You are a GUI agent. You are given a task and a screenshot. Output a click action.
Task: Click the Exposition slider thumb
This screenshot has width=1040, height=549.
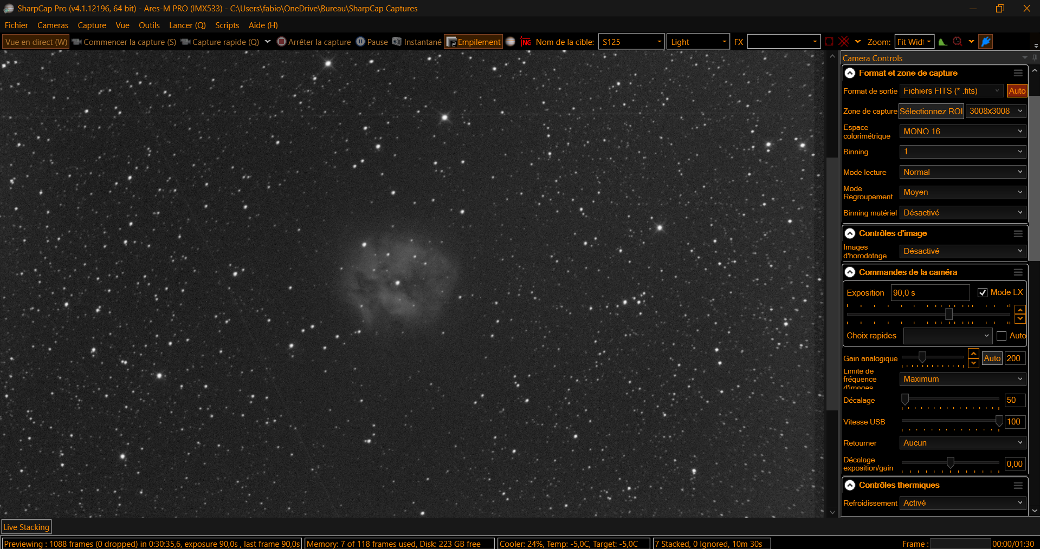[x=949, y=314]
